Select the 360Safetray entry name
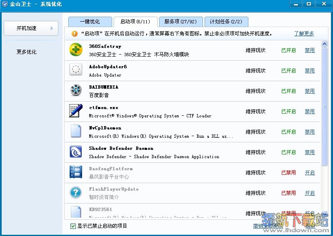 [x=105, y=46]
